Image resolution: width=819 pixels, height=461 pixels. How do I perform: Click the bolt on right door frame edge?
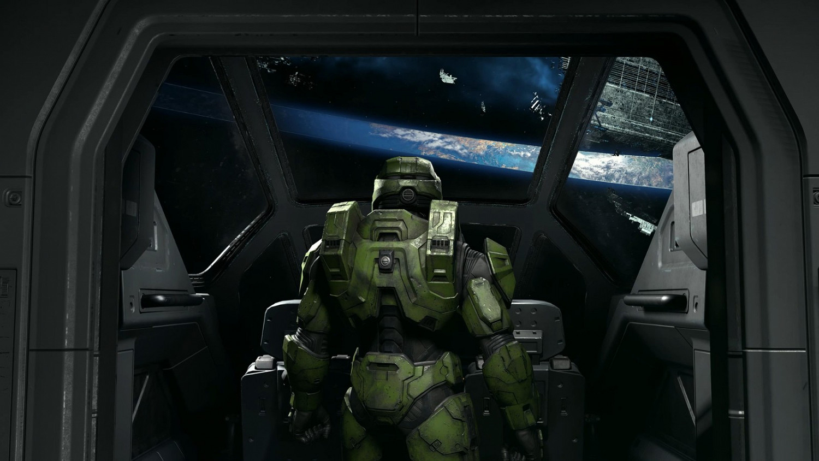pos(816,196)
